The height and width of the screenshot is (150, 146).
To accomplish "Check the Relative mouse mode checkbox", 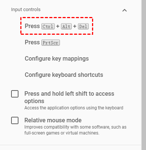I will [x=15, y=120].
